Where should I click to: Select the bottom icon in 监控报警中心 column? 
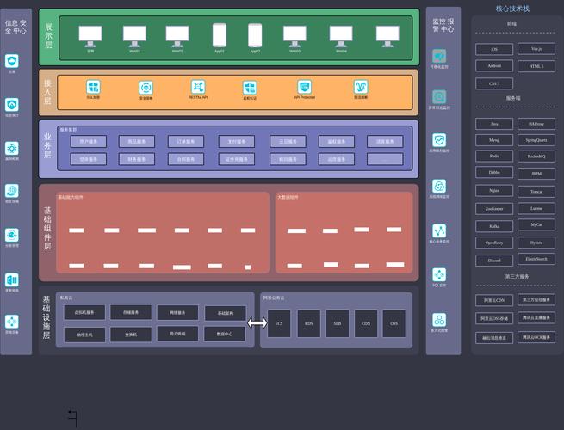pyautogui.click(x=439, y=320)
